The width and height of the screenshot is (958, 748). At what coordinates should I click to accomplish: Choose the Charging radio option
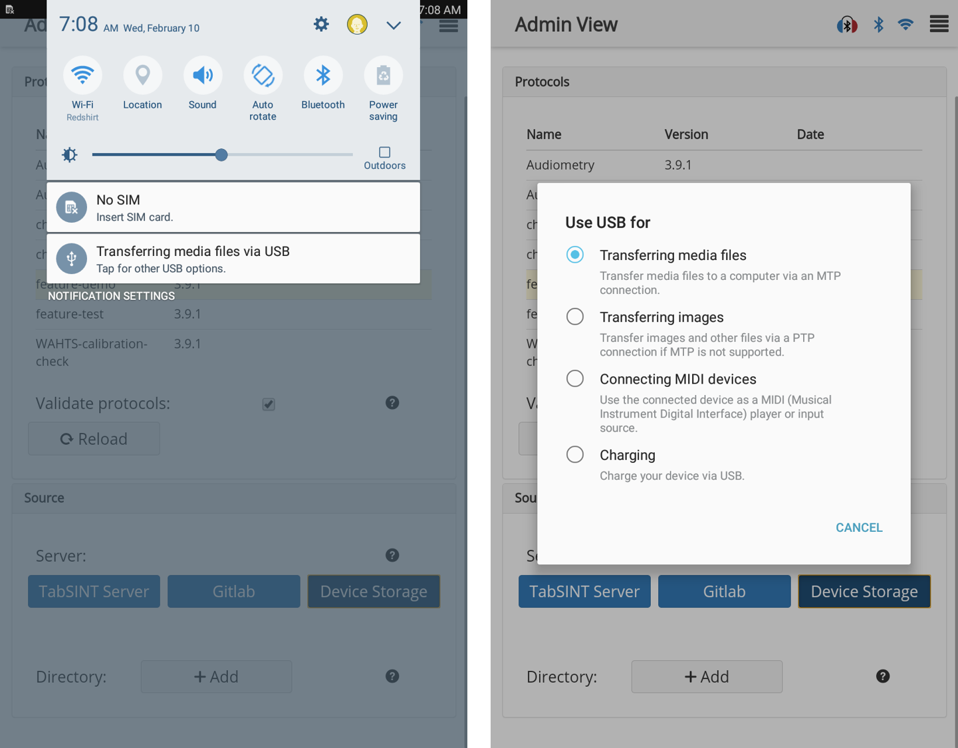[575, 454]
